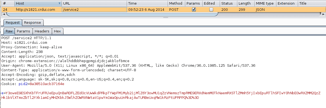The height and width of the screenshot is (108, 326).
Task: Open the Params tab beside Raw
Action: coord(23,31)
